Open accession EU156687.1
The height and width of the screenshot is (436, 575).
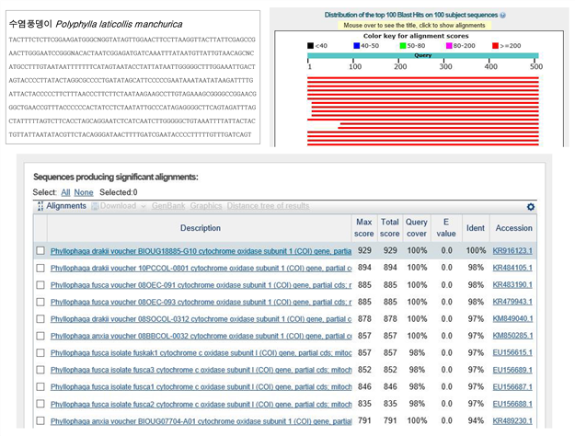(x=512, y=386)
